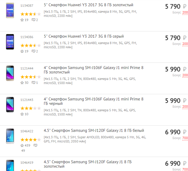Click rating stars of white Galaxy J1

point(31,140)
